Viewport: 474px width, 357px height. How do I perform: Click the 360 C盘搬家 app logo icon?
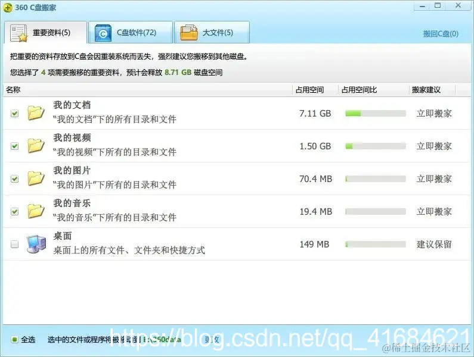click(8, 8)
